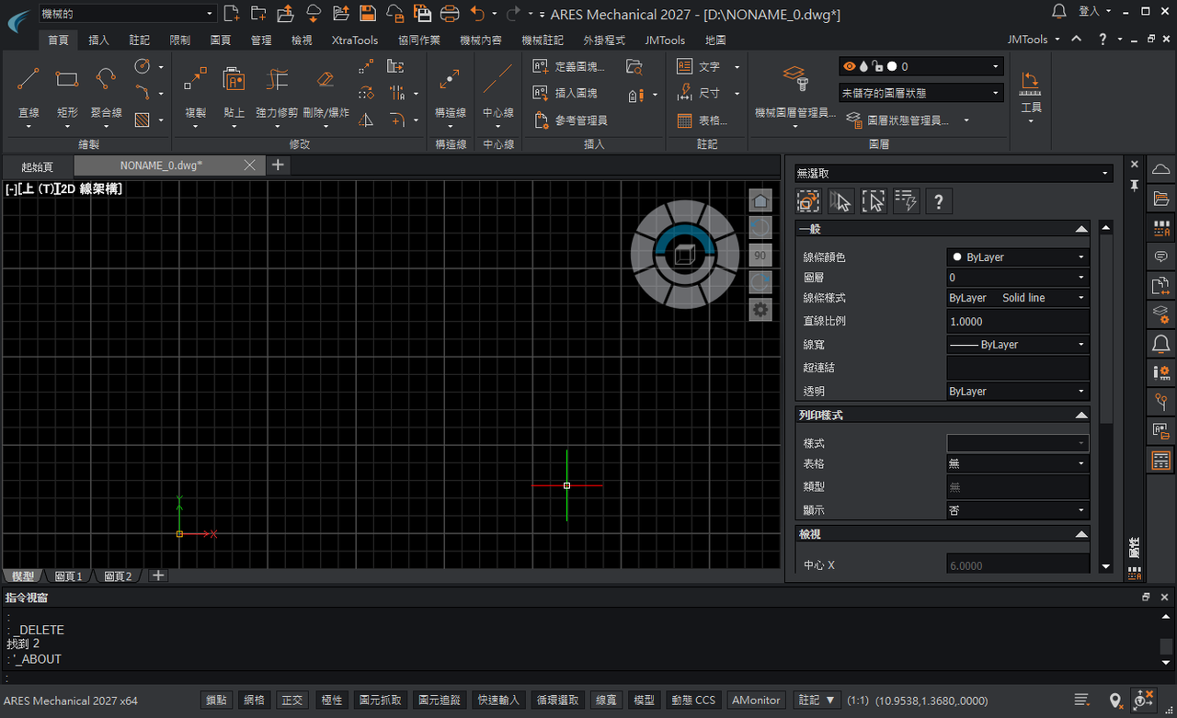The width and height of the screenshot is (1177, 718).
Task: Click the home view icon in canvas
Action: pyautogui.click(x=760, y=200)
